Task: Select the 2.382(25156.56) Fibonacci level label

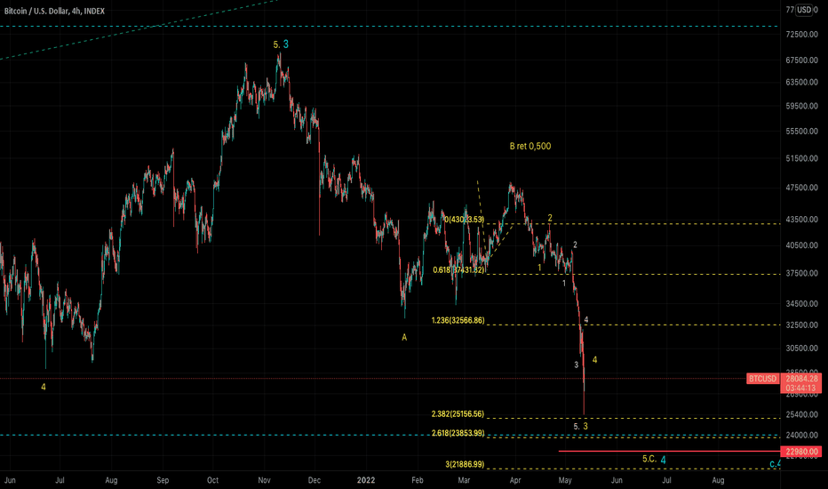Action: tap(458, 414)
